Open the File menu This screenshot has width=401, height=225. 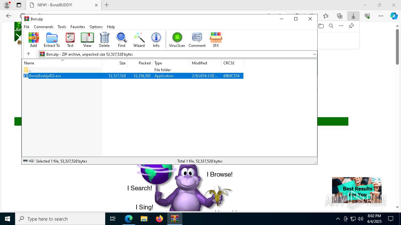point(27,27)
